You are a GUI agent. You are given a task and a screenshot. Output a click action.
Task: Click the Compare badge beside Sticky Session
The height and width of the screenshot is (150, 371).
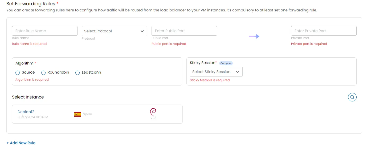[226, 63]
